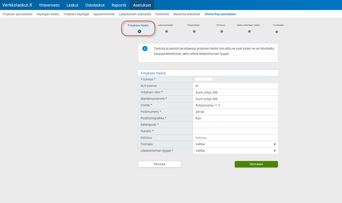The image size is (342, 203).
Task: Select the Yrityksen tiedot step indicator dot
Action: point(139,31)
